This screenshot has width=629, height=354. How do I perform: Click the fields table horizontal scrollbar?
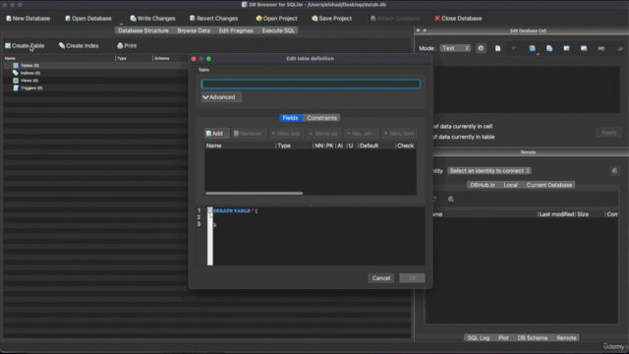(255, 194)
